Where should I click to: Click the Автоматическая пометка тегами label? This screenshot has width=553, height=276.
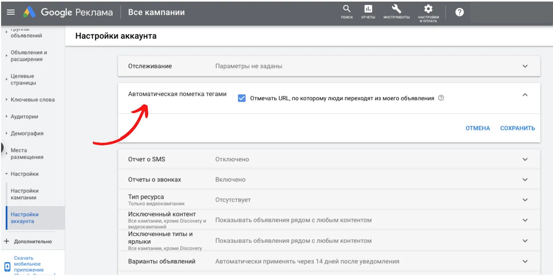(177, 94)
